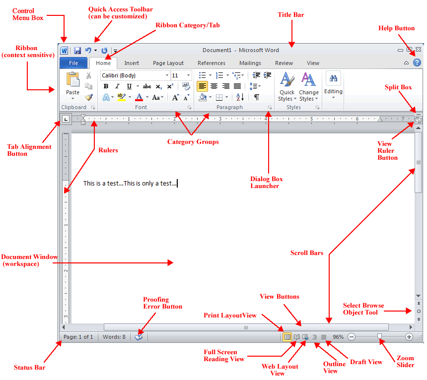Click the Text Highlight Color icon
Viewport: 427px width, 380px height.
point(121,97)
